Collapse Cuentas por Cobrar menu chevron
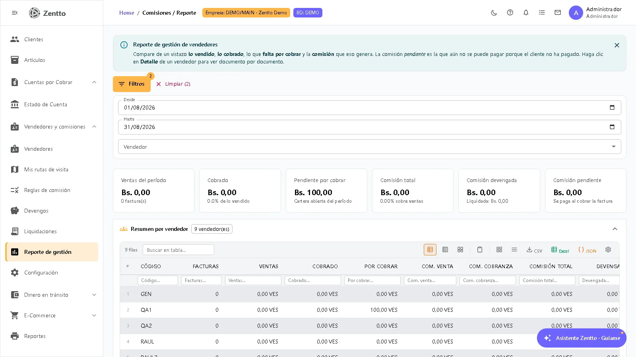Viewport: 636px width, 357px height. point(94,82)
